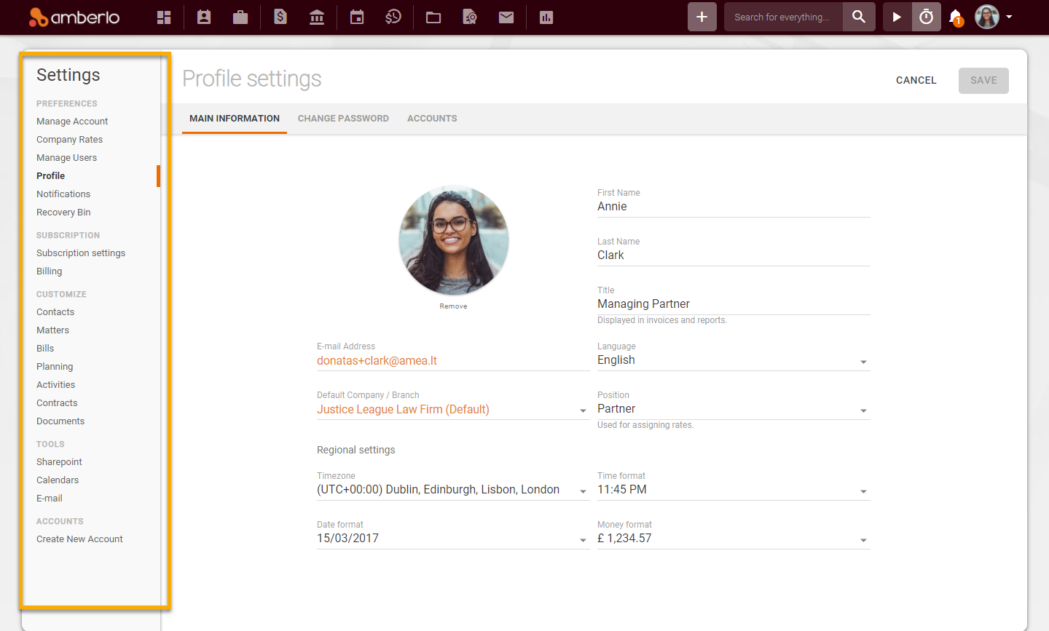Open the notifications bell
The width and height of the screenshot is (1049, 631).
(x=956, y=17)
